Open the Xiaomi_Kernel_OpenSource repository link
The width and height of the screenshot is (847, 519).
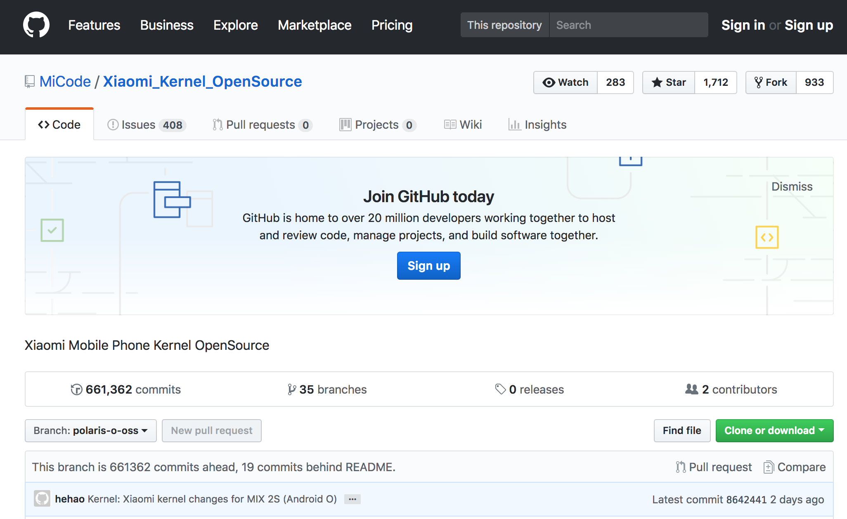point(202,82)
